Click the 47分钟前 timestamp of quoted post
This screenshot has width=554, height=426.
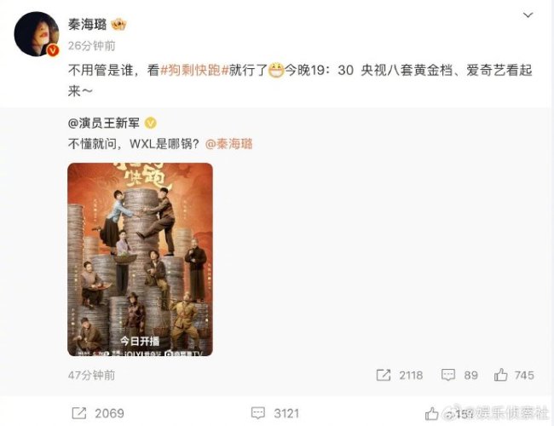tap(91, 376)
